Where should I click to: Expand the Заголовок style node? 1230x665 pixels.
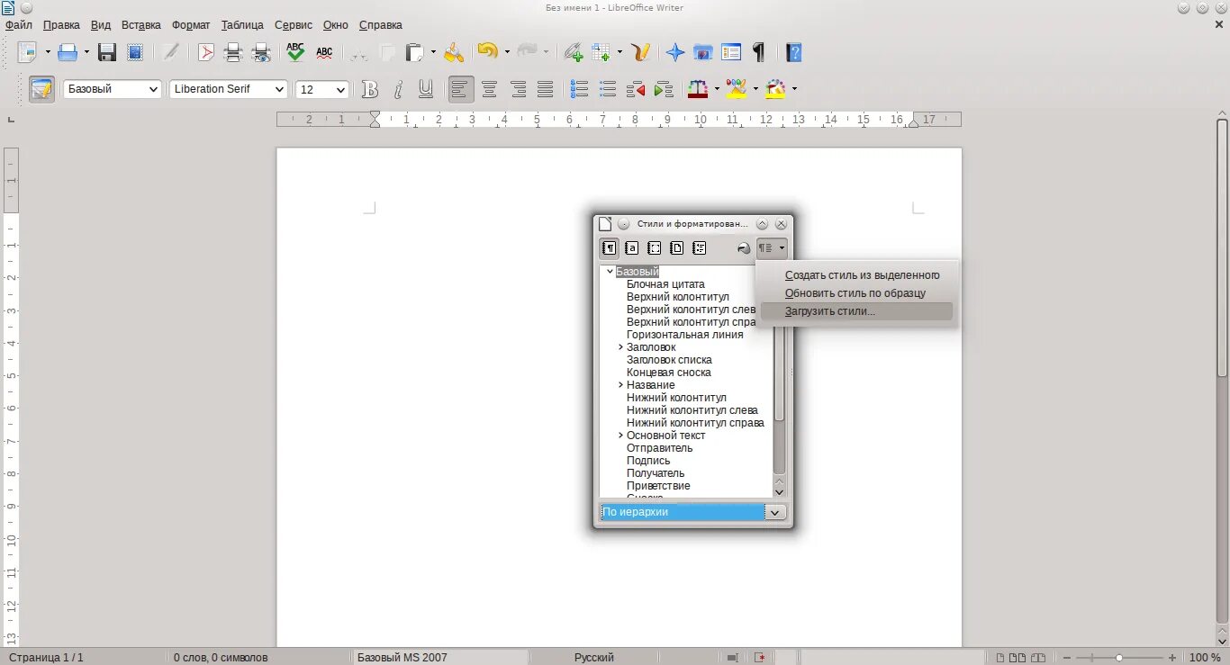click(621, 347)
